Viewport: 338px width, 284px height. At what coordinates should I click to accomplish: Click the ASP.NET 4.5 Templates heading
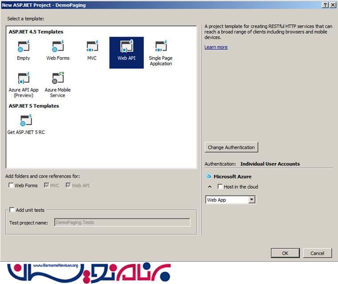36,32
